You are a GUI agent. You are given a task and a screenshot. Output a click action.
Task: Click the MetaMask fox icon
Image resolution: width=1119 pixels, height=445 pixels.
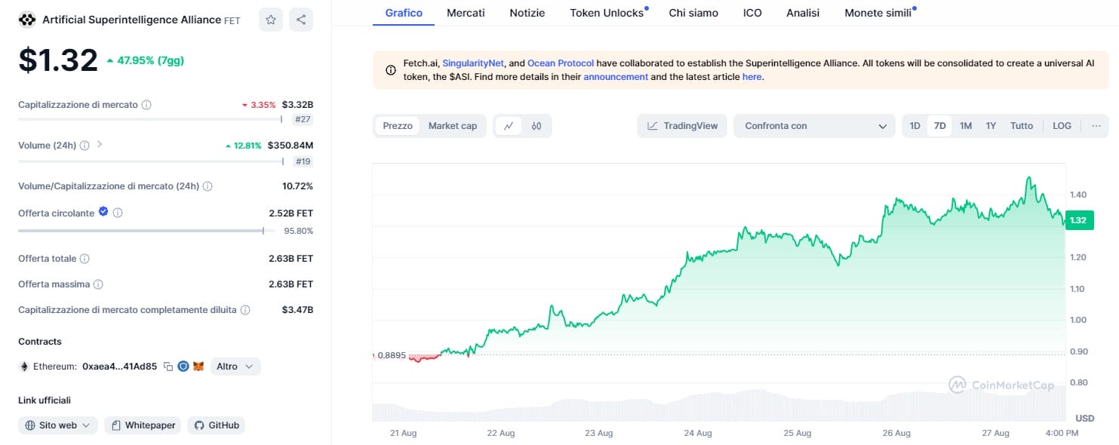pos(198,367)
